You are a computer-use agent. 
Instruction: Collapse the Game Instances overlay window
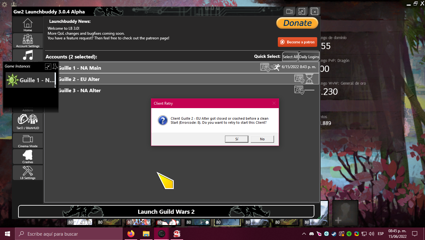click(x=48, y=66)
